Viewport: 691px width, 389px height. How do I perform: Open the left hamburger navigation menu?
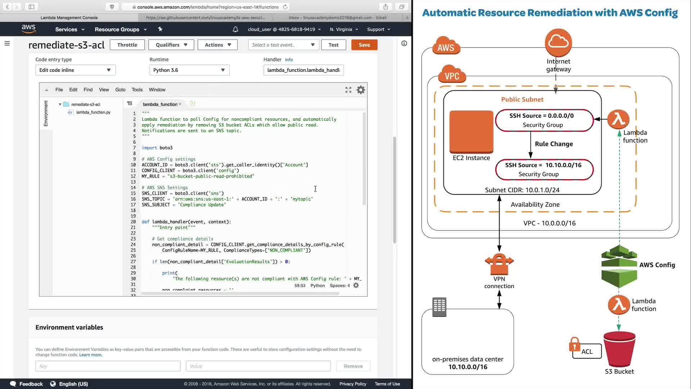pos(7,44)
